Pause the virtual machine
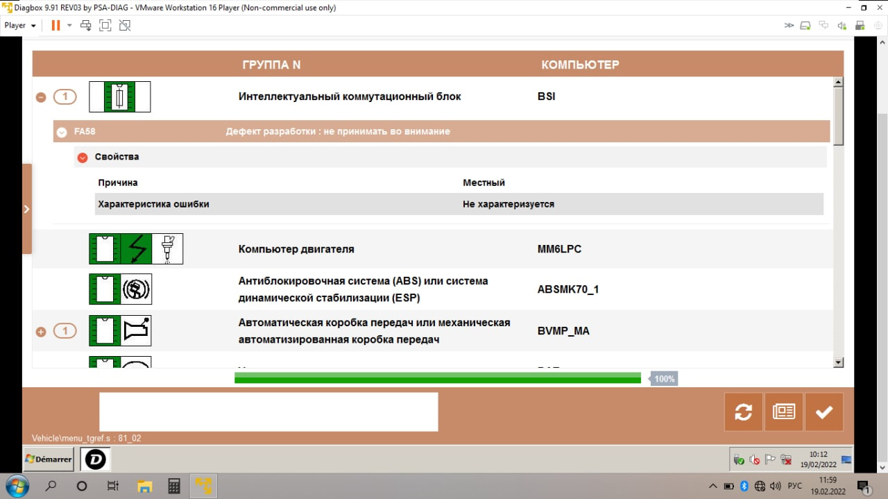This screenshot has height=499, width=888. (55, 26)
